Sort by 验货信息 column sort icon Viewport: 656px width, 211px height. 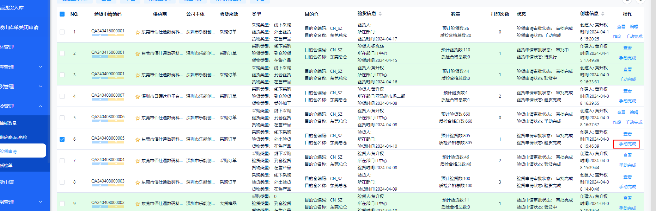pos(380,14)
